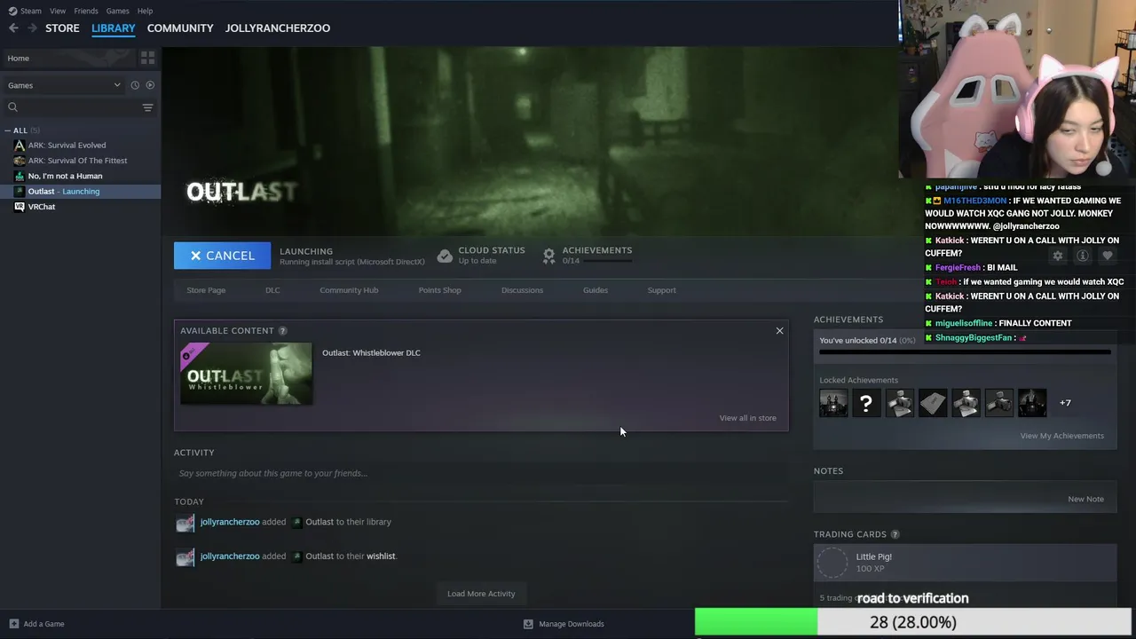Toggle ready-to-play filter icon
This screenshot has width=1136, height=639.
click(x=150, y=85)
